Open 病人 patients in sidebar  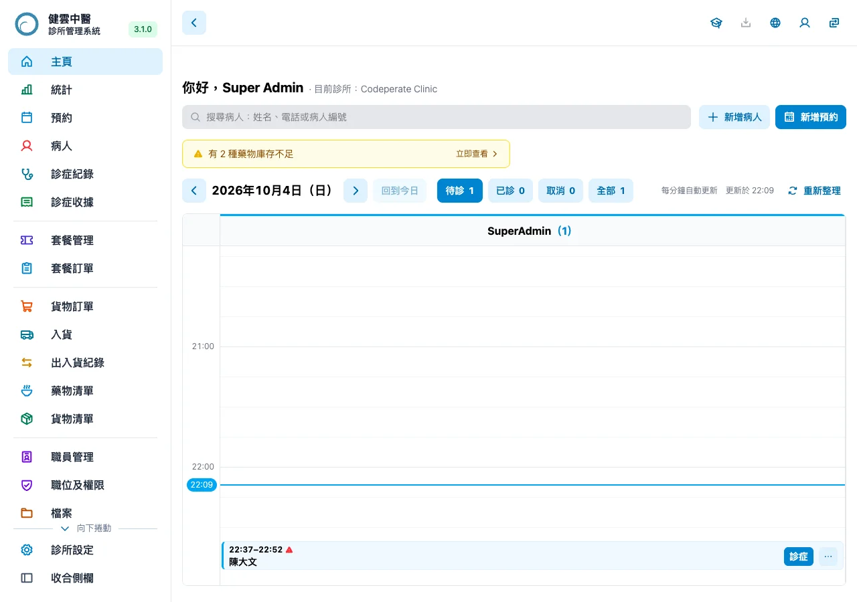85,146
